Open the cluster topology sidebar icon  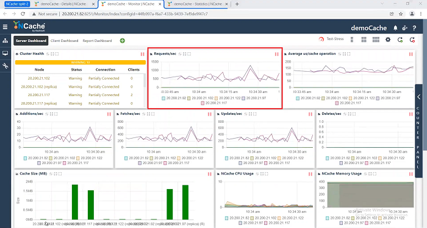[x=5, y=41]
